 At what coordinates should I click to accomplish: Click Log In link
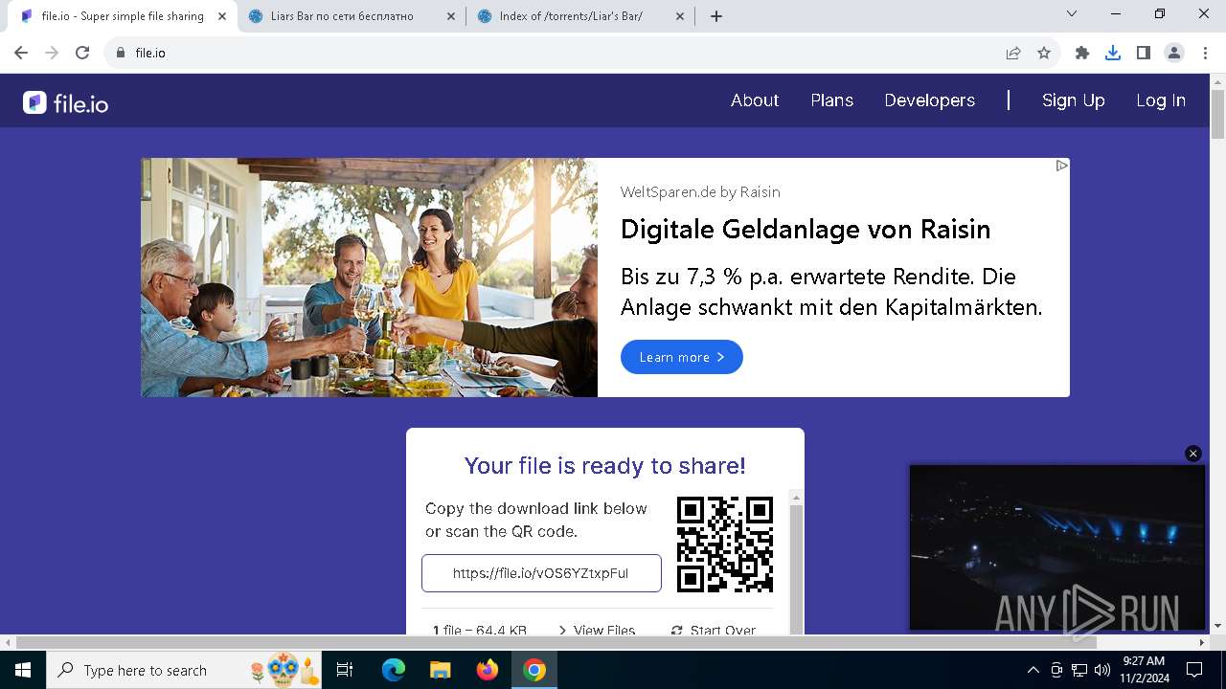point(1161,100)
